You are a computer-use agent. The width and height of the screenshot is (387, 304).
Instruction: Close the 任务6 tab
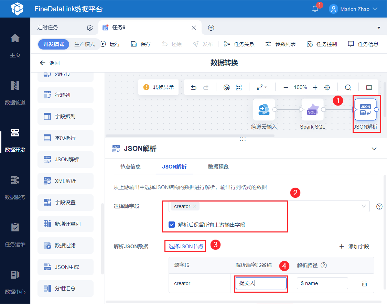[x=194, y=28]
